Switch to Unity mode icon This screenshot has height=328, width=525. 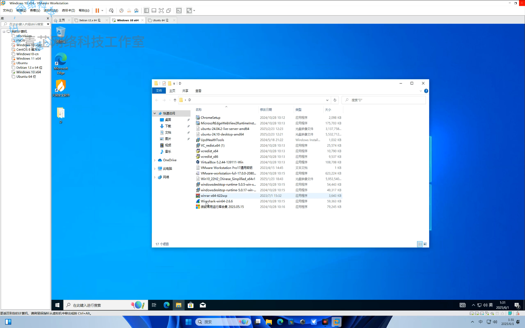click(169, 11)
